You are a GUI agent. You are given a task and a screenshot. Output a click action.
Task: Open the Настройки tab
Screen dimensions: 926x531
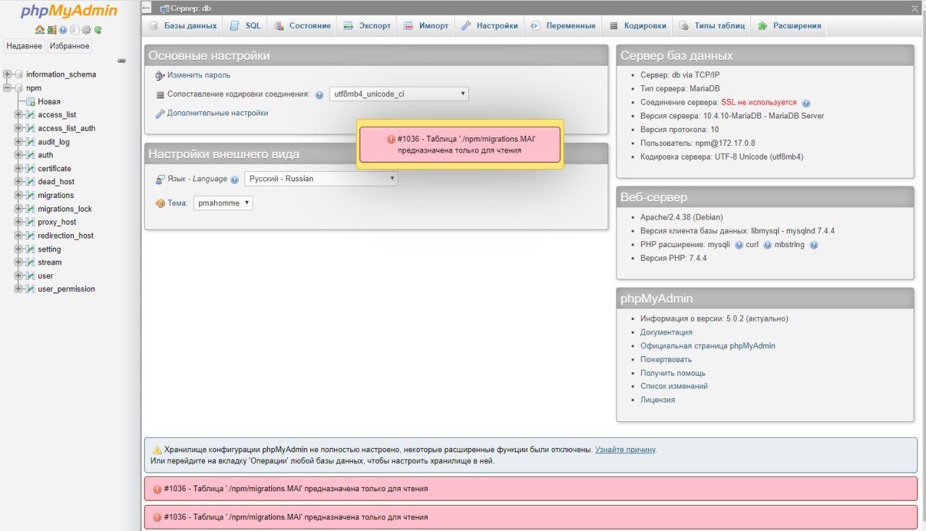tap(489, 26)
